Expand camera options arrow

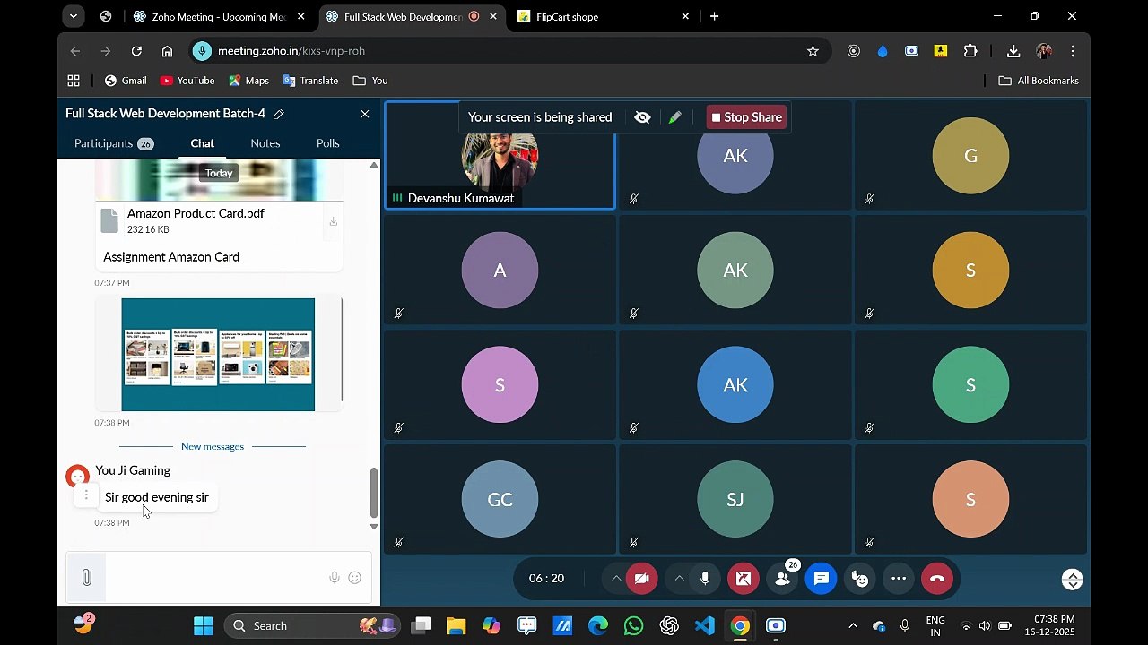point(616,579)
